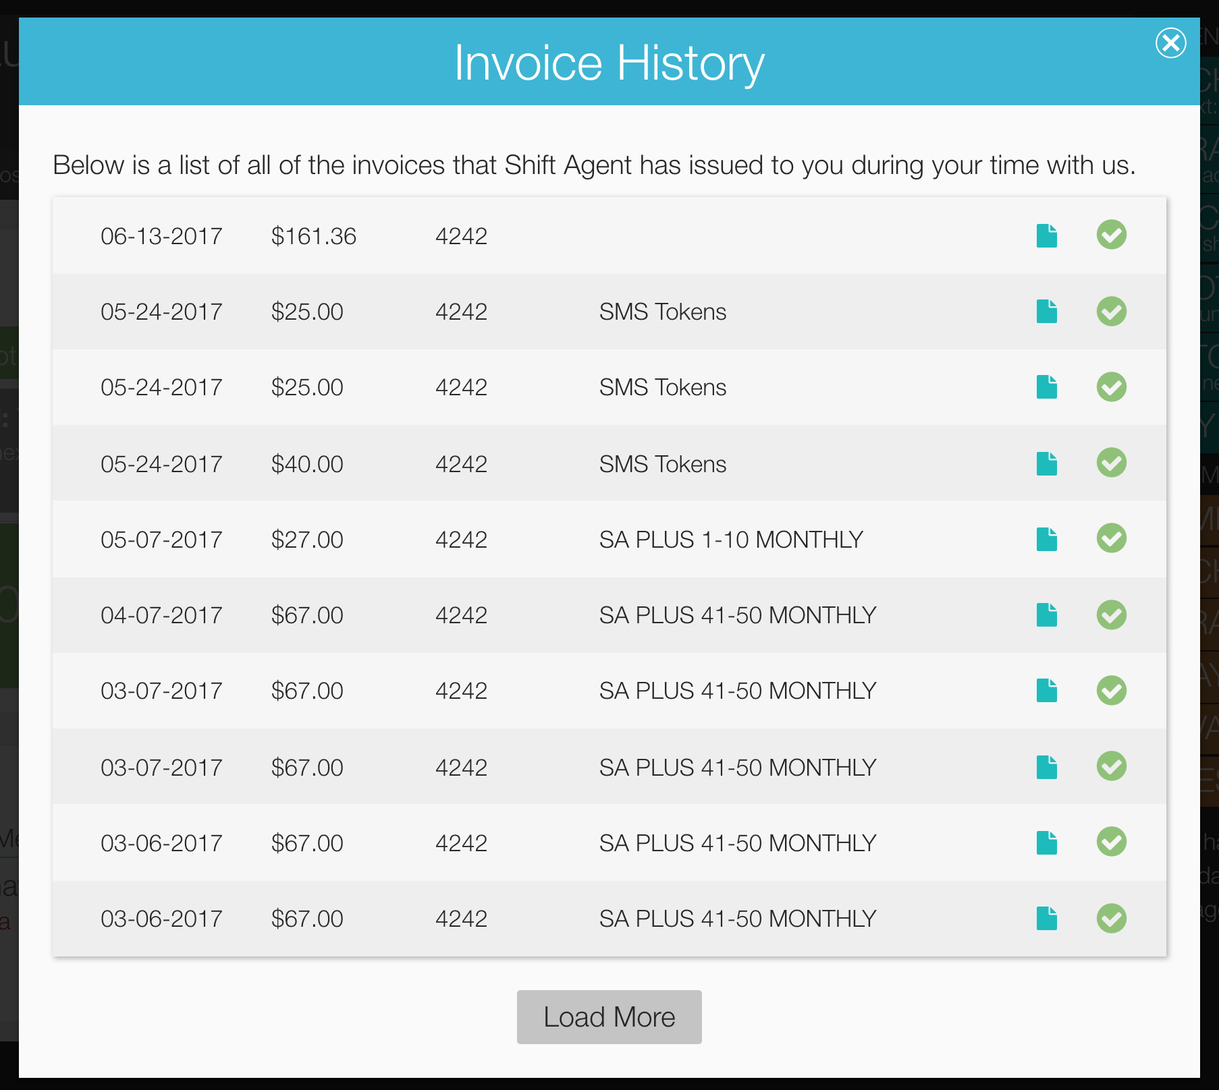Viewport: 1219px width, 1090px height.
Task: Click the SA PLUS 1-10 MONTHLY description
Action: click(x=731, y=540)
